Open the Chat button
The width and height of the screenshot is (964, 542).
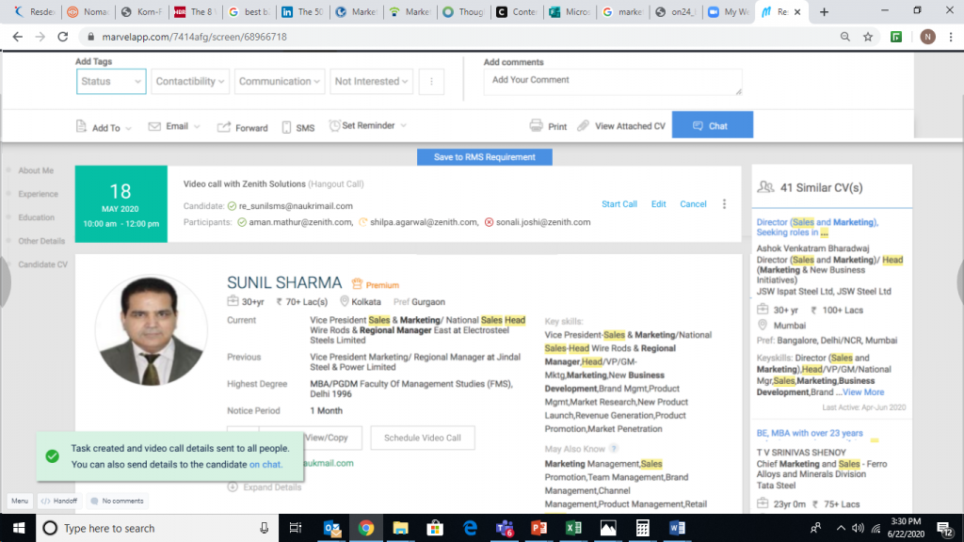click(x=712, y=125)
